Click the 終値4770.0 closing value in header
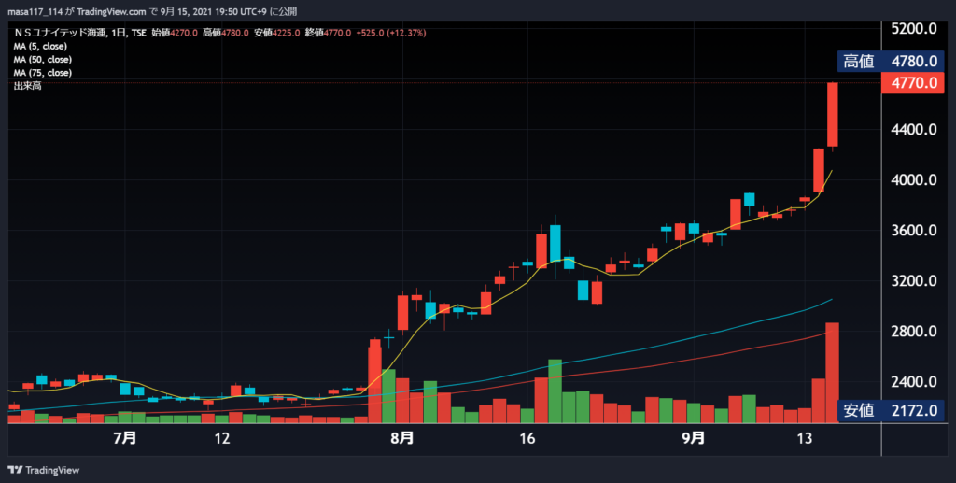The height and width of the screenshot is (483, 956). [x=328, y=33]
